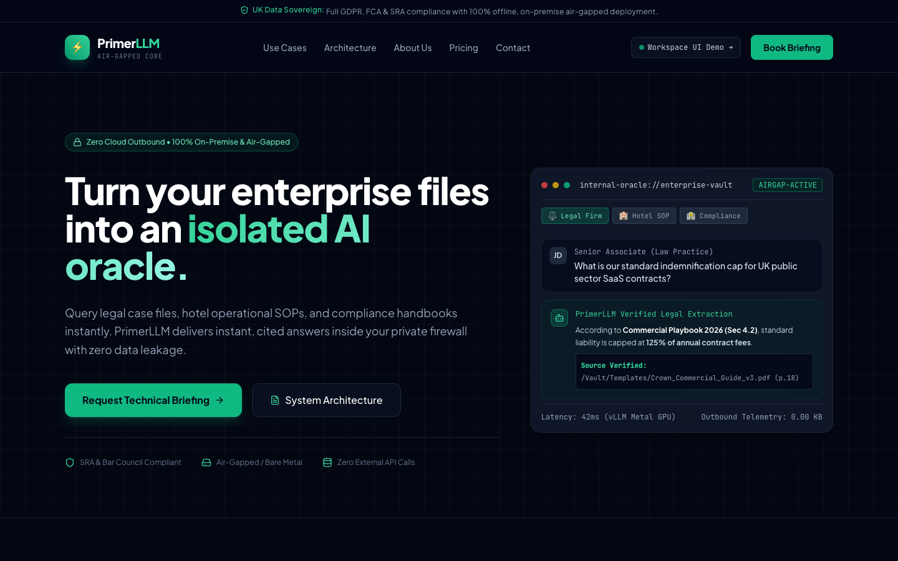
Task: Switch to the Hotel SOP tab
Action: (644, 216)
